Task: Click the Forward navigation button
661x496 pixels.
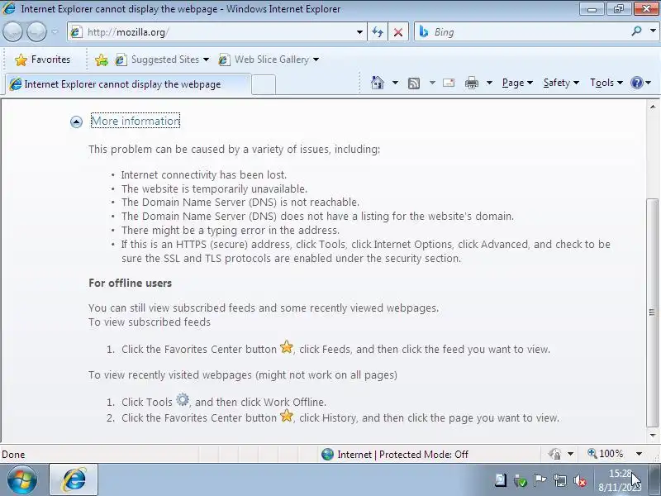Action: click(36, 32)
